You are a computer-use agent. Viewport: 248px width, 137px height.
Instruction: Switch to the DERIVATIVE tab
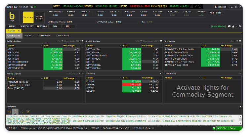point(44,35)
